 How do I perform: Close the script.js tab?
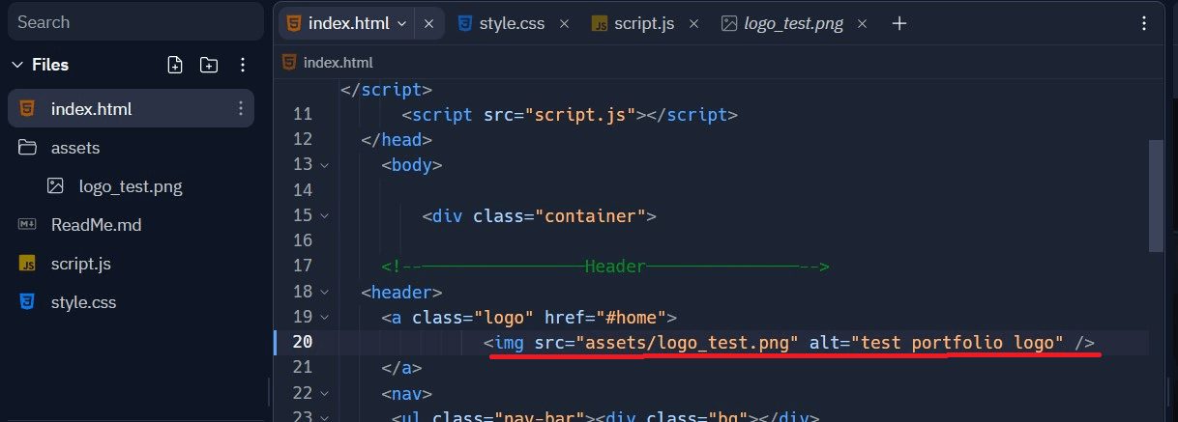(694, 23)
